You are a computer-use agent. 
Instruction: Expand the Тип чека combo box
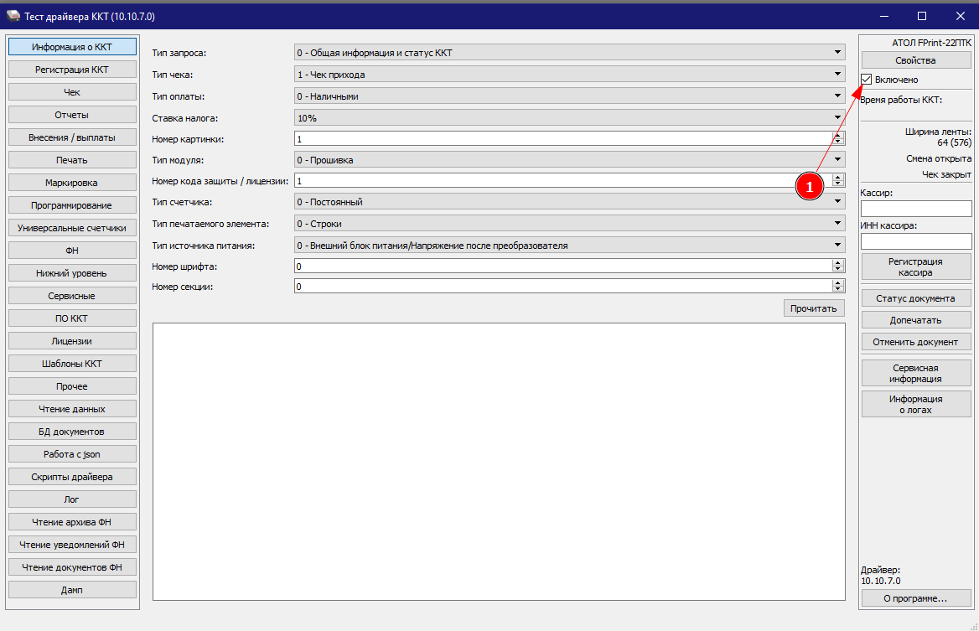[x=569, y=75]
